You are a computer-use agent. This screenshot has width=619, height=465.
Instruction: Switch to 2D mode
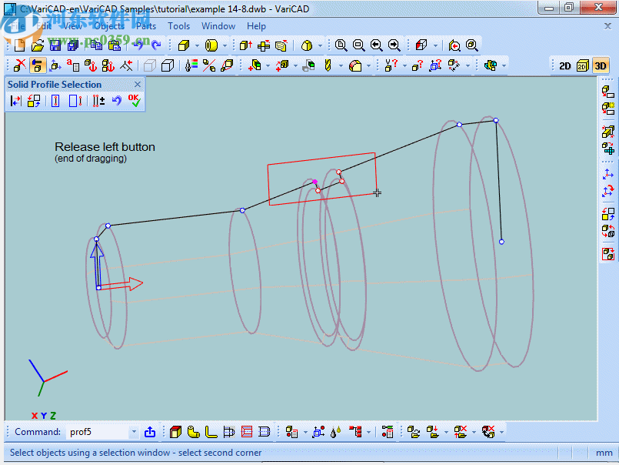click(565, 65)
